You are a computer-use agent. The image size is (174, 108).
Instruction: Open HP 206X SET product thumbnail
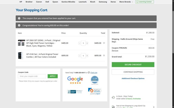click(x=21, y=43)
